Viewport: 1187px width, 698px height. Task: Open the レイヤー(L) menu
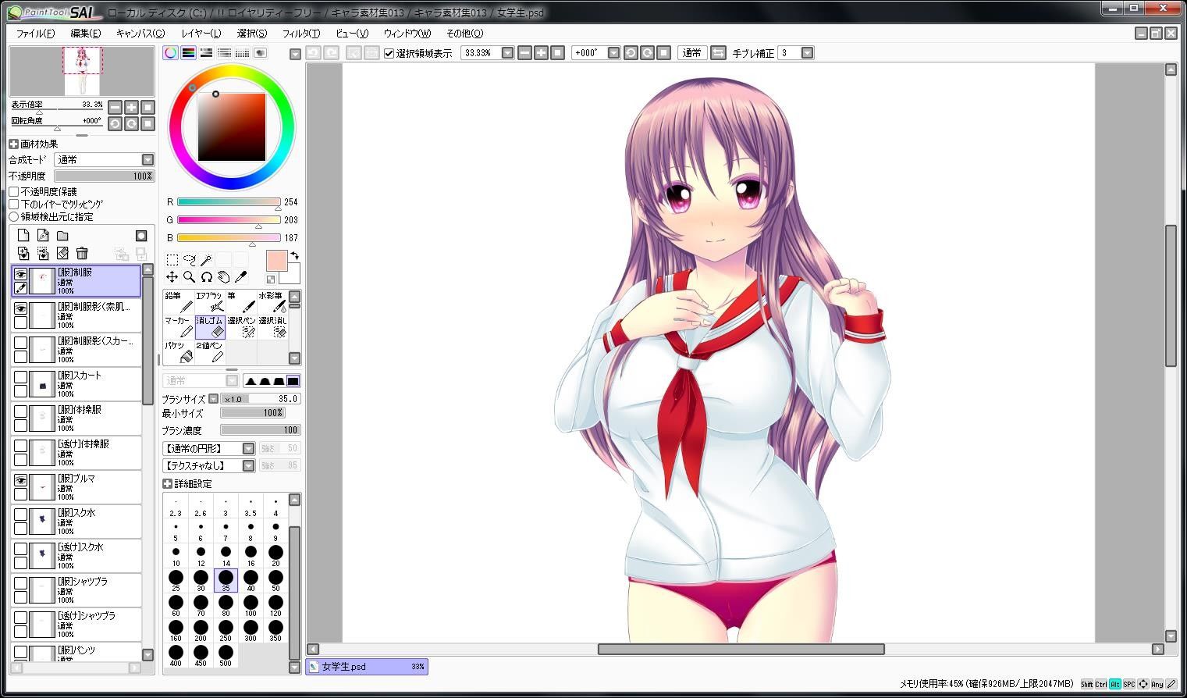click(x=201, y=34)
